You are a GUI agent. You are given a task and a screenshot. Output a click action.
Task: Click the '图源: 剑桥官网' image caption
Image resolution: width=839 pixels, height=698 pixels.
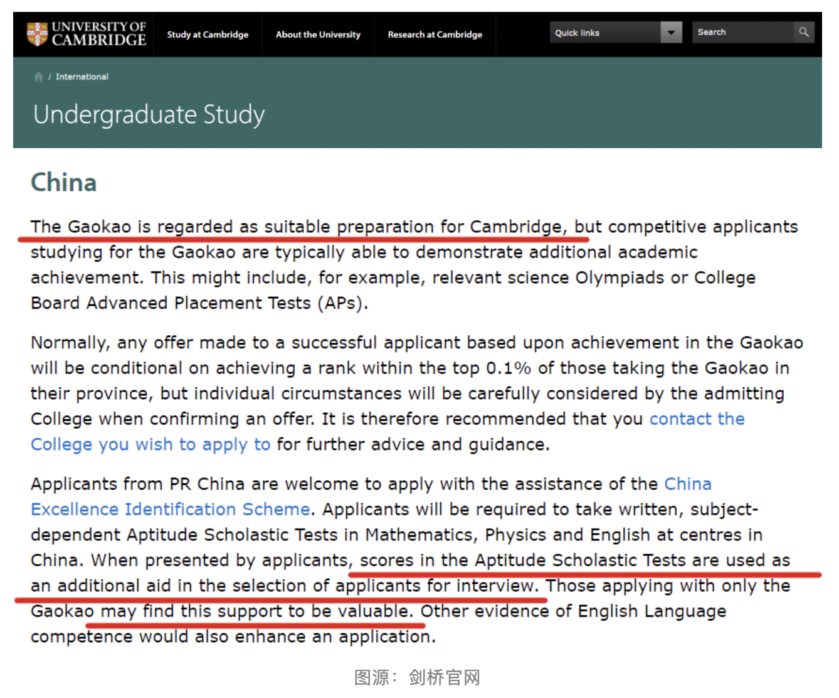417,677
